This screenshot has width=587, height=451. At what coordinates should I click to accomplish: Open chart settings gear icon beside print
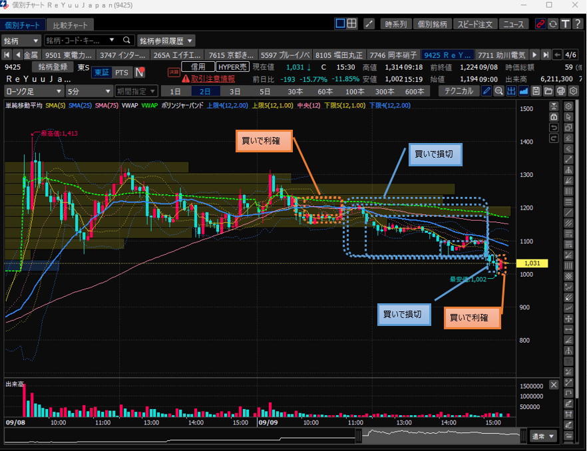point(573,91)
